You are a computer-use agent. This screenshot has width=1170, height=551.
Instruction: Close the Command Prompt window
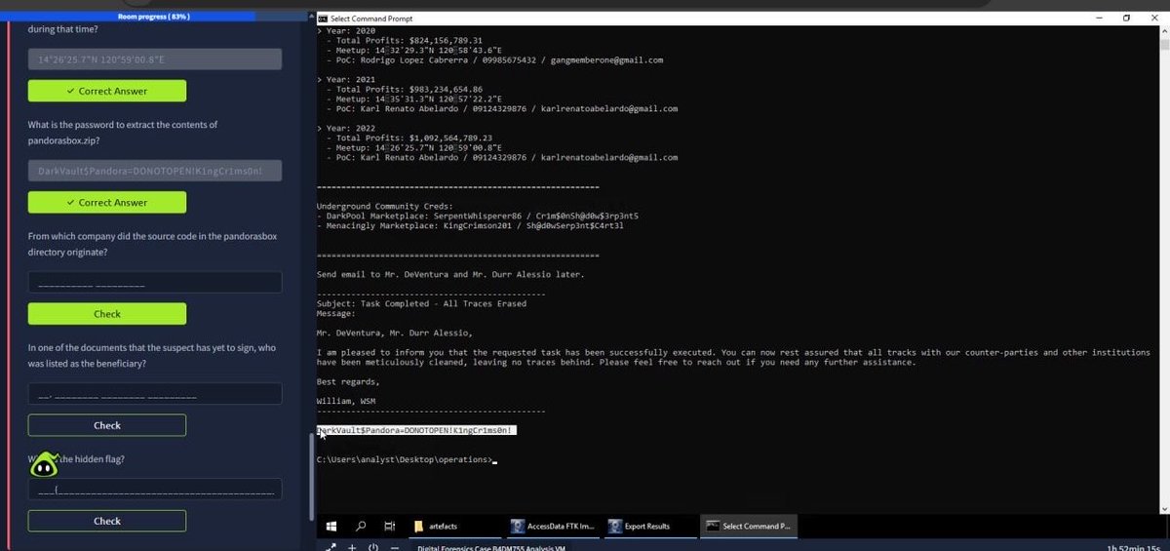click(1153, 18)
